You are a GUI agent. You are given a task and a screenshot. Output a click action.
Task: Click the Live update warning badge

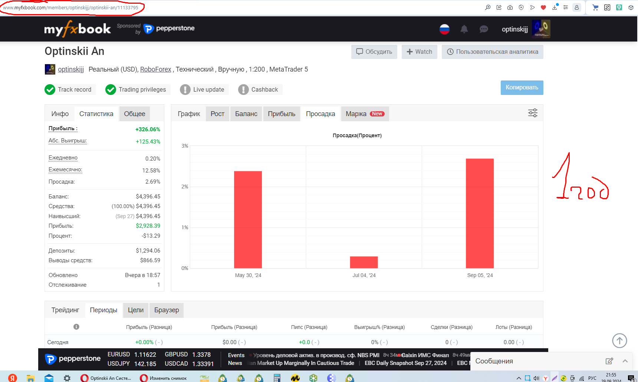click(x=185, y=90)
